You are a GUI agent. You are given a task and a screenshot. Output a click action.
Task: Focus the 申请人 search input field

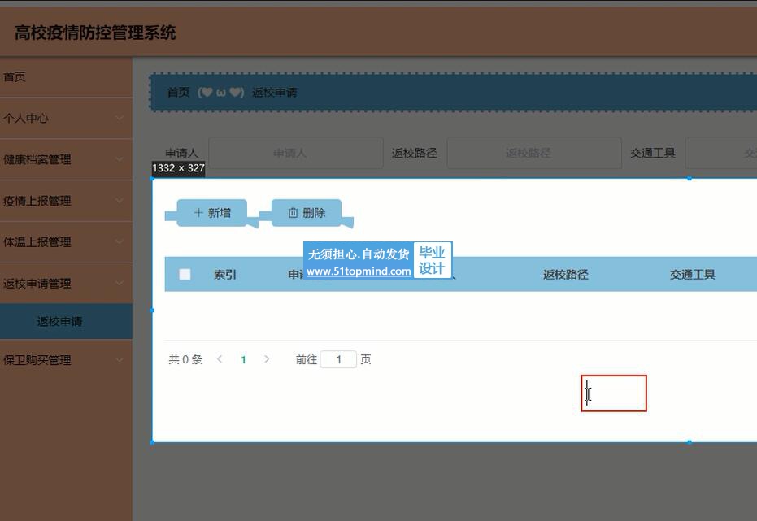295,153
